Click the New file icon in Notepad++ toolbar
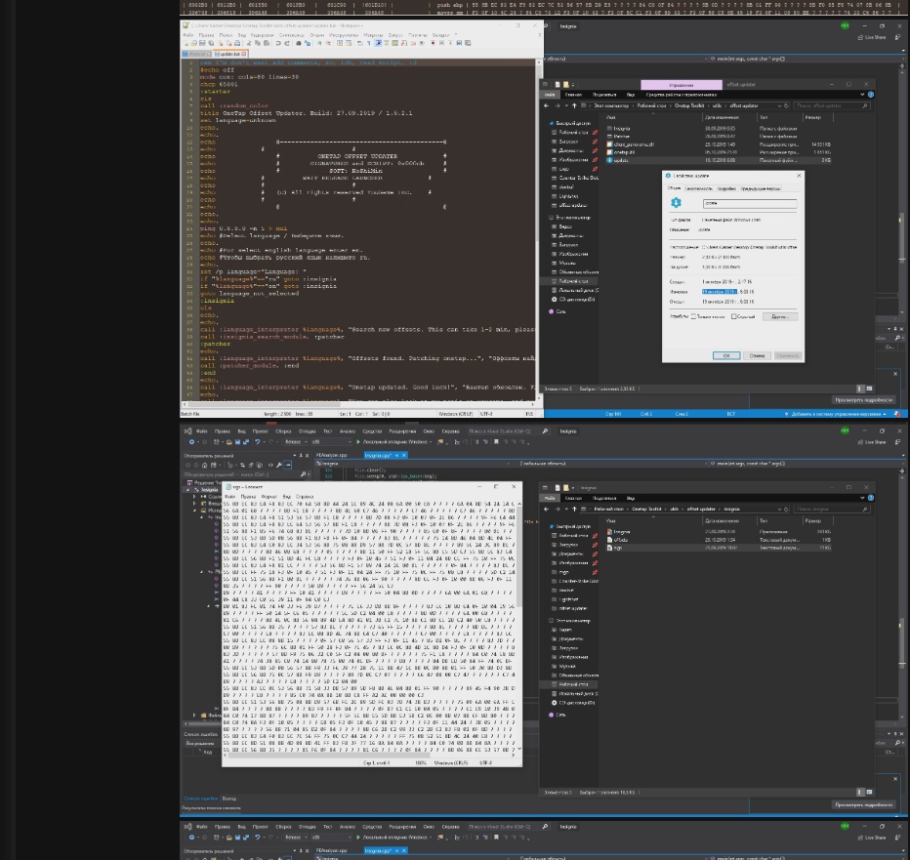This screenshot has width=910, height=860. point(186,43)
